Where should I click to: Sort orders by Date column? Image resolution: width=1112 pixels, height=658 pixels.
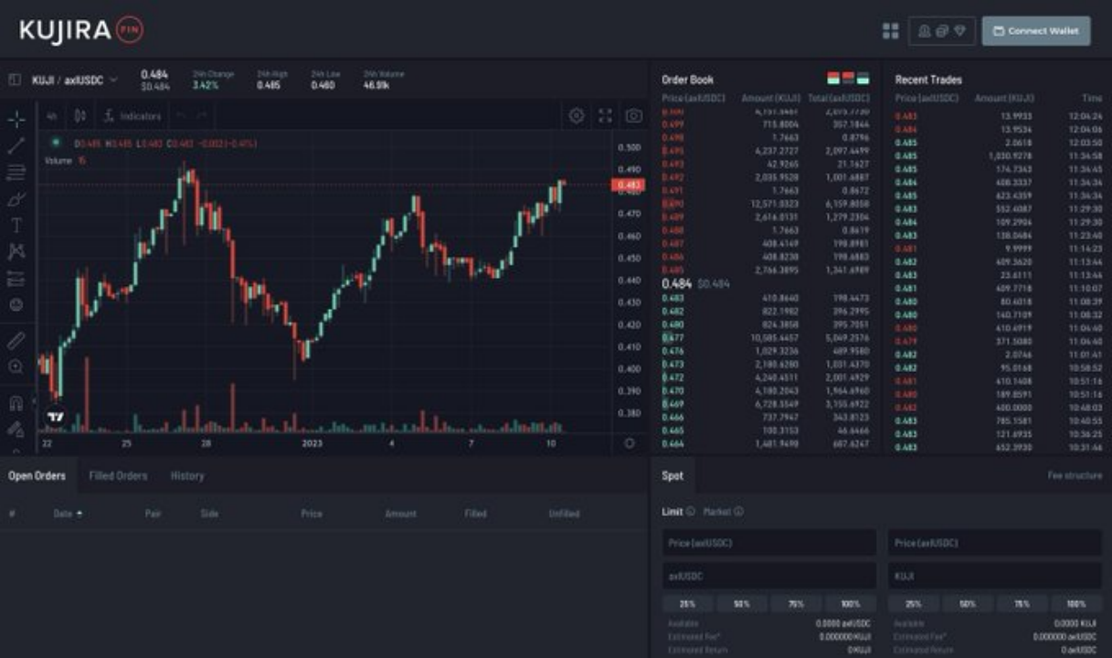69,514
